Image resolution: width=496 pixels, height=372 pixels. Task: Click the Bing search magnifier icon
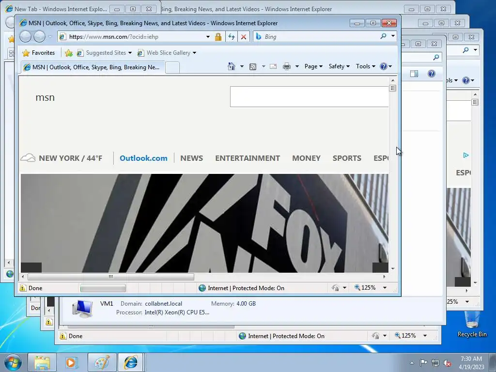384,36
